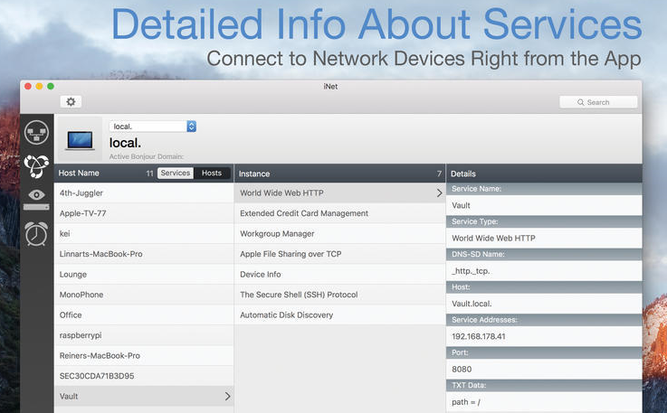Image resolution: width=667 pixels, height=413 pixels.
Task: Open the Bonjour domain dropdown showing local.
Action: (152, 127)
